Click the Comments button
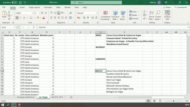190x107 pixels. pyautogui.click(x=180, y=7)
